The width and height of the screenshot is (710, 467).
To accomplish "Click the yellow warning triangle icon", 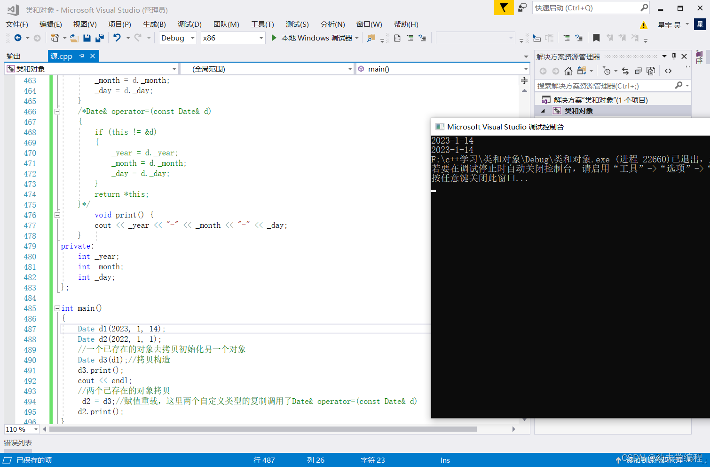I will [644, 25].
